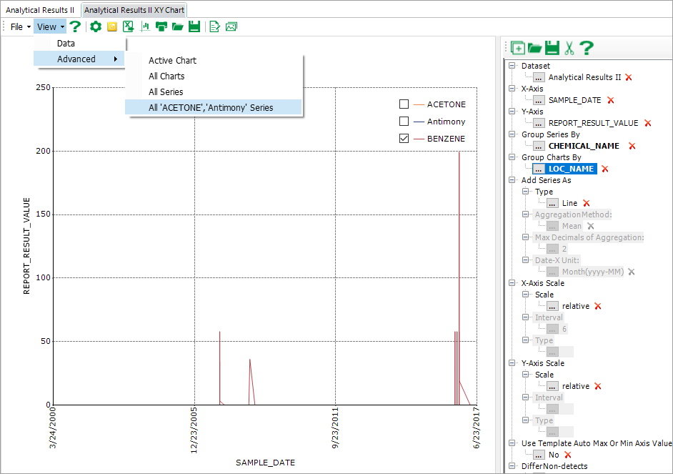Click the bar chart toolbar icon
This screenshot has width=673, height=474.
(145, 26)
